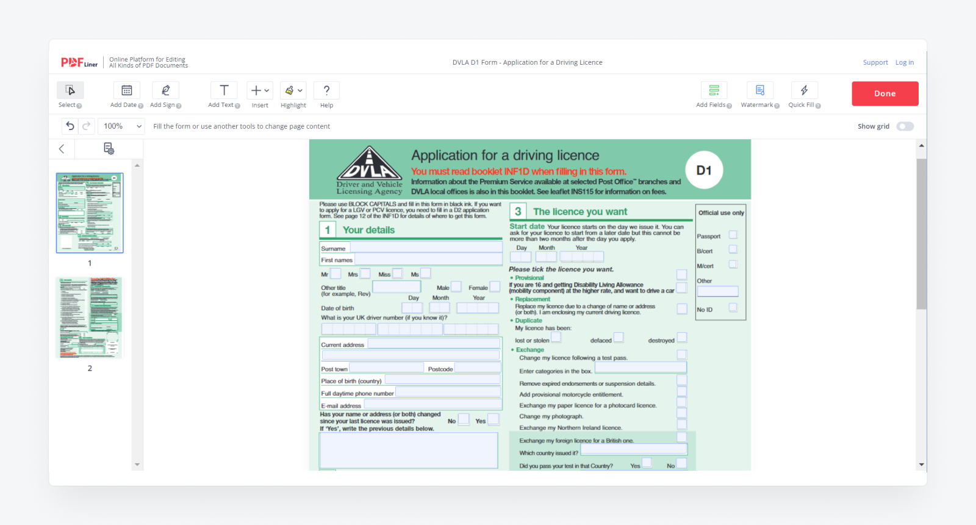Image resolution: width=976 pixels, height=525 pixels.
Task: Pick the Add Text tool
Action: (224, 90)
